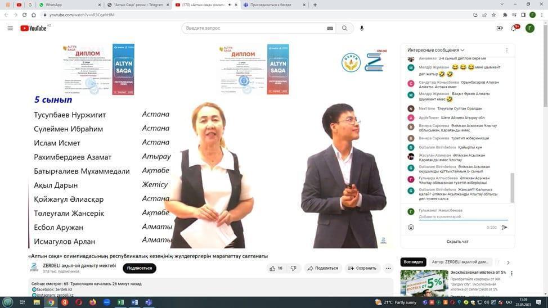Open the chat three-dot options menu
This screenshot has height=308, width=548.
[506, 50]
